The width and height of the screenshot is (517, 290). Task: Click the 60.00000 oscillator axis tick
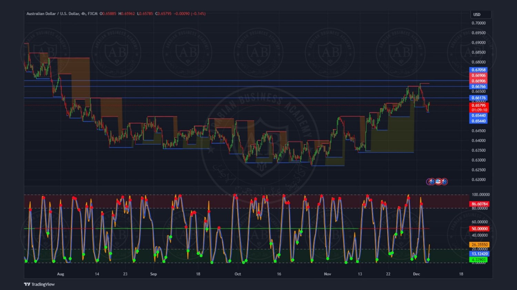click(x=479, y=222)
